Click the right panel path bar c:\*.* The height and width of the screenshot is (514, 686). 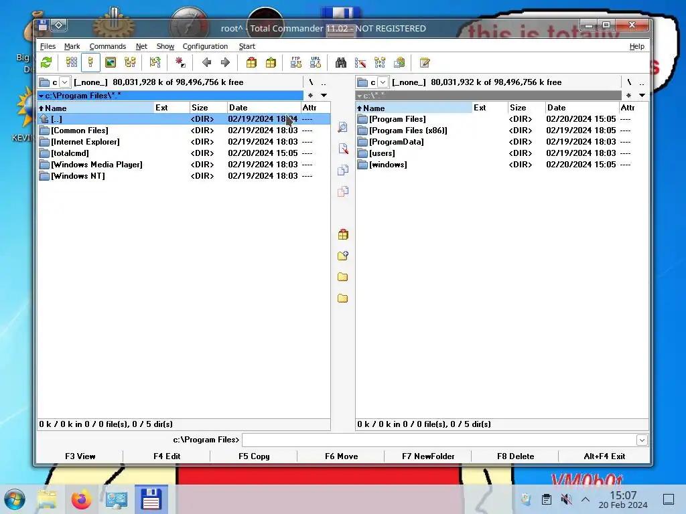pyautogui.click(x=488, y=95)
